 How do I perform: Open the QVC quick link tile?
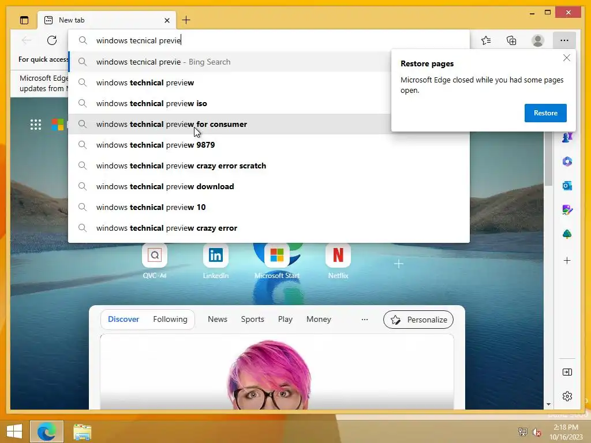click(x=155, y=261)
